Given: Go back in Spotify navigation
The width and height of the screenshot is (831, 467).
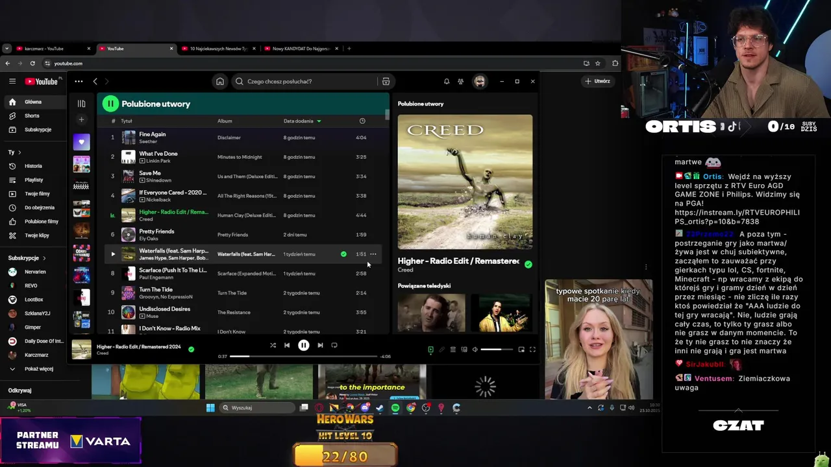Looking at the screenshot, I should pos(95,81).
